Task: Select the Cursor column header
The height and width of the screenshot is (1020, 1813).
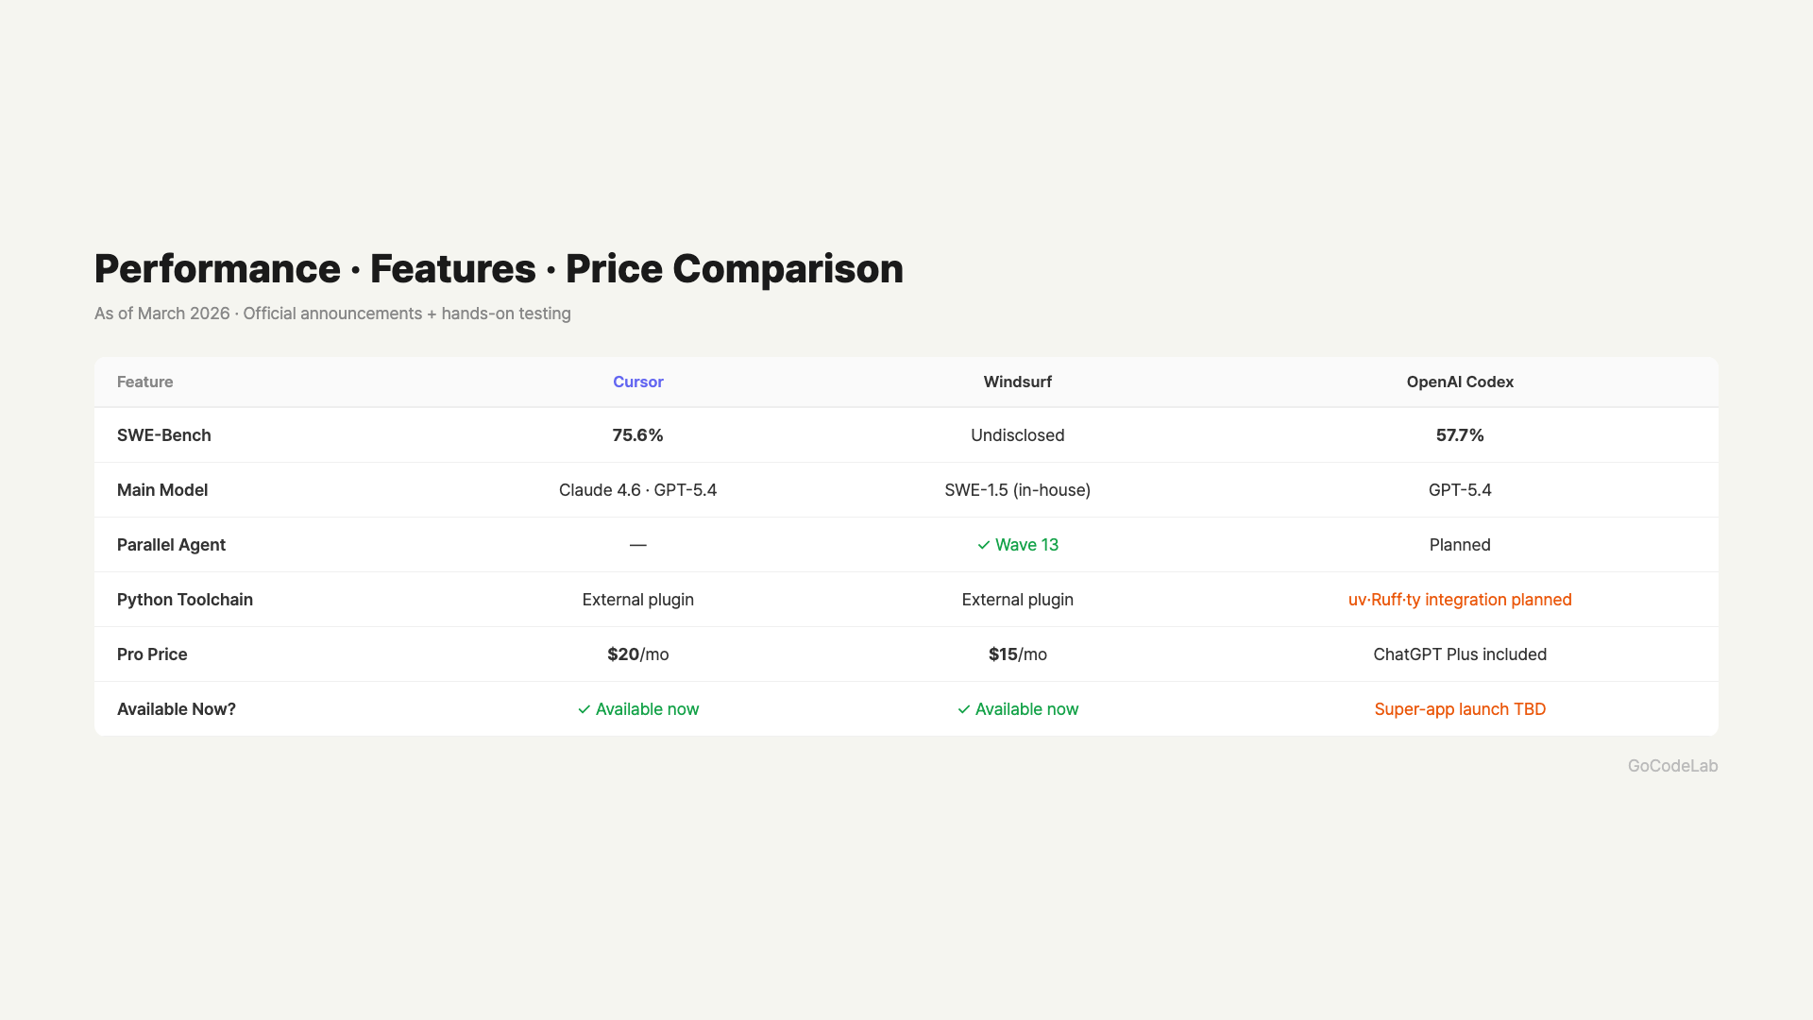Action: (637, 382)
